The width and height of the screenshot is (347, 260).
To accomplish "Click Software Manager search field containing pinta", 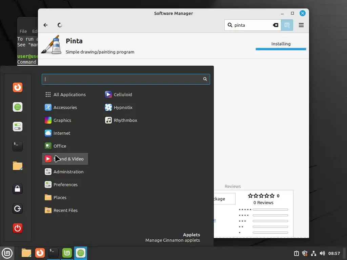I will (253, 25).
